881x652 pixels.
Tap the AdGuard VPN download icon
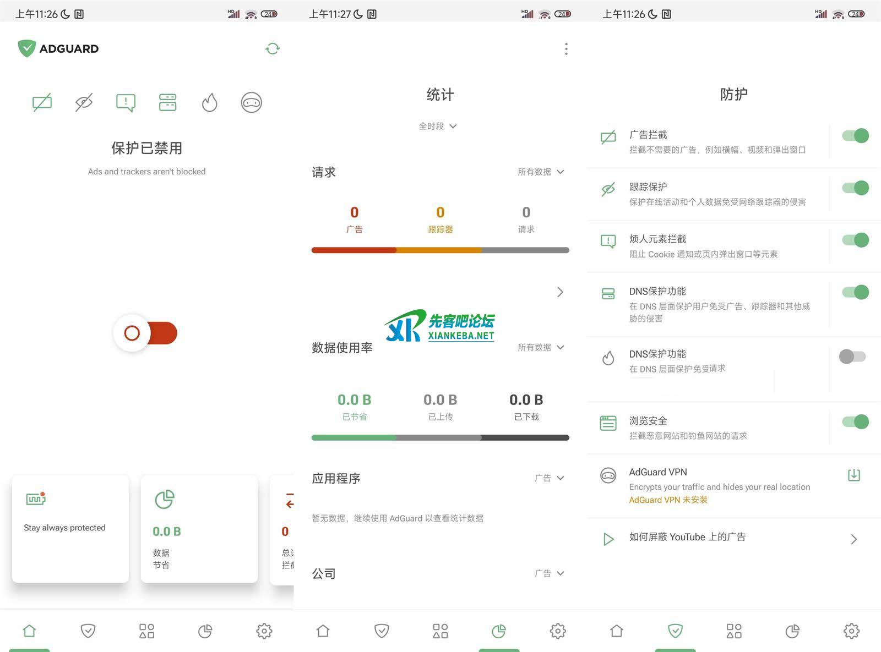pos(853,475)
